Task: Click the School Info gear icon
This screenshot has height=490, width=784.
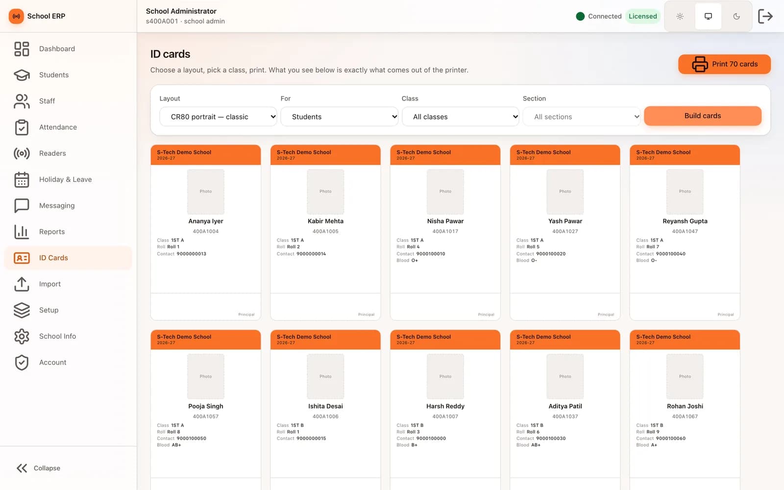Action: [22, 336]
